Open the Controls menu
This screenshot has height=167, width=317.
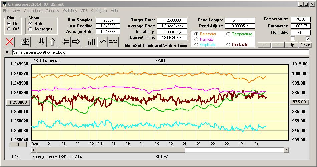[52, 11]
